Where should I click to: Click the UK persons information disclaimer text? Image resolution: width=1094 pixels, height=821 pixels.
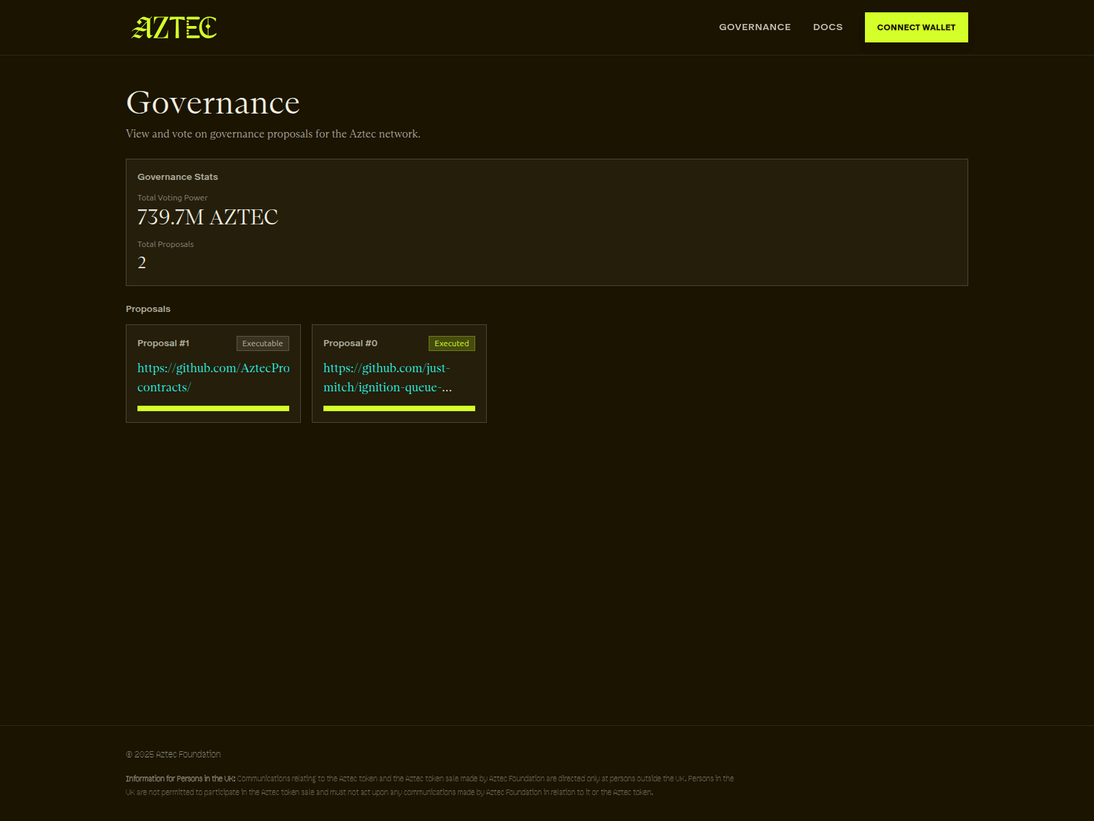click(429, 785)
